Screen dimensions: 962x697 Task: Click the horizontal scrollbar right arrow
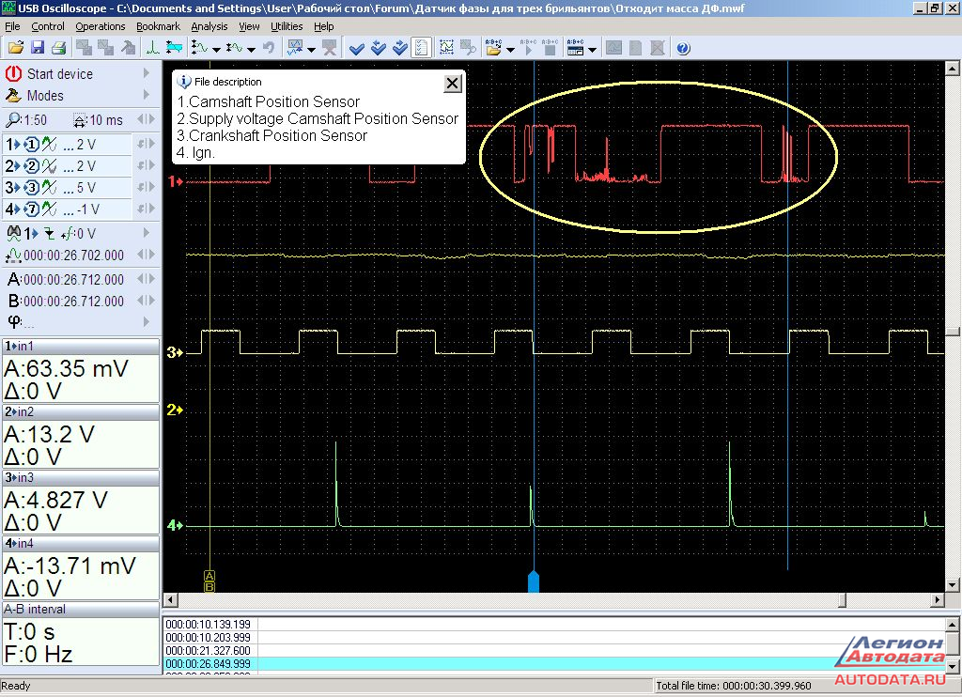[x=937, y=599]
